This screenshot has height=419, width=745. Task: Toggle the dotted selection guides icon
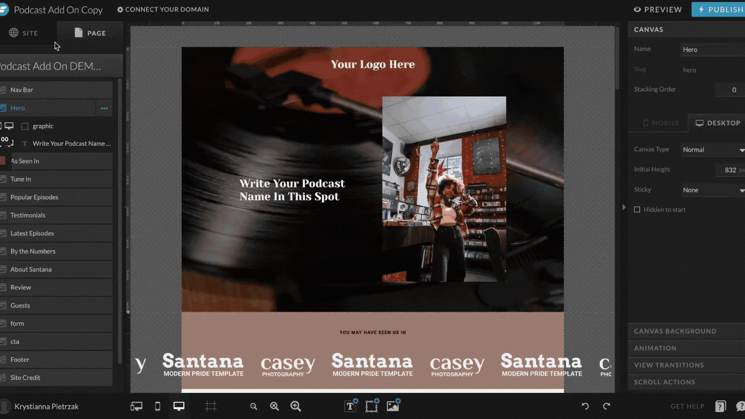pyautogui.click(x=211, y=407)
